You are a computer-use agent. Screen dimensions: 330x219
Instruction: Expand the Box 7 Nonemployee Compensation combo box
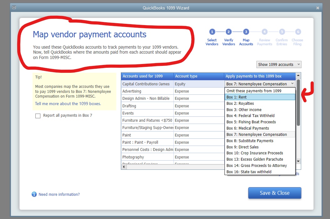click(x=260, y=84)
